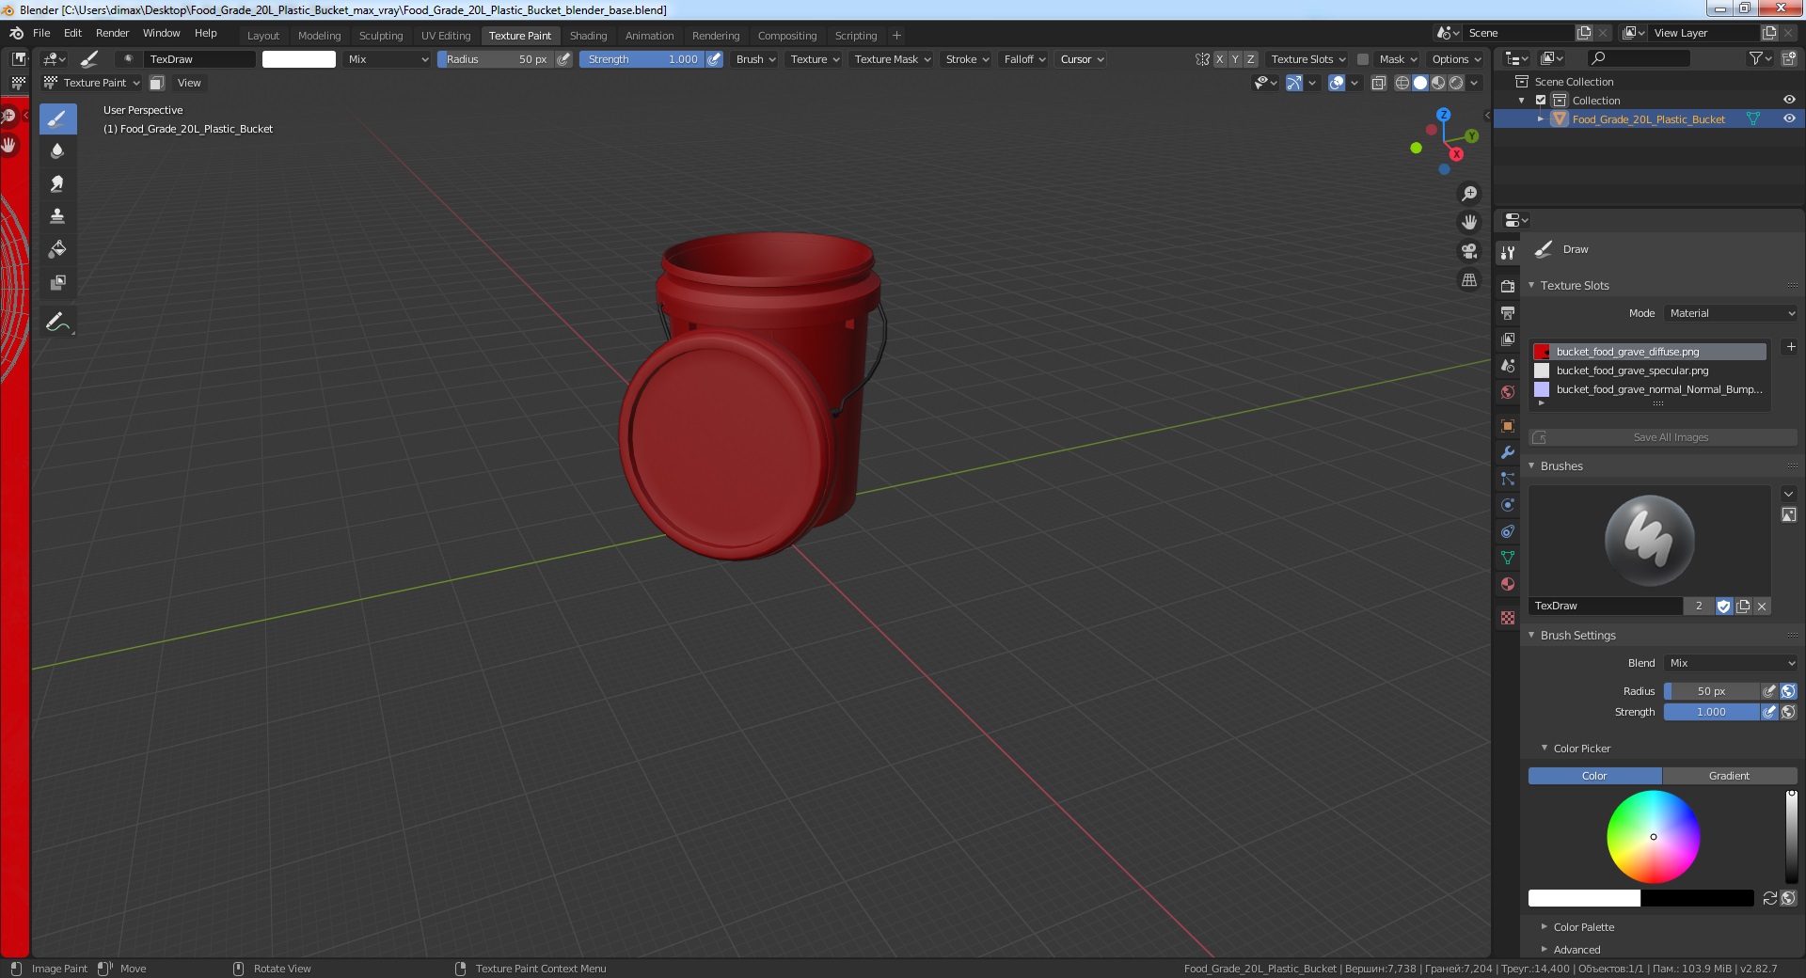Toggle Y axis symmetry

(x=1235, y=59)
